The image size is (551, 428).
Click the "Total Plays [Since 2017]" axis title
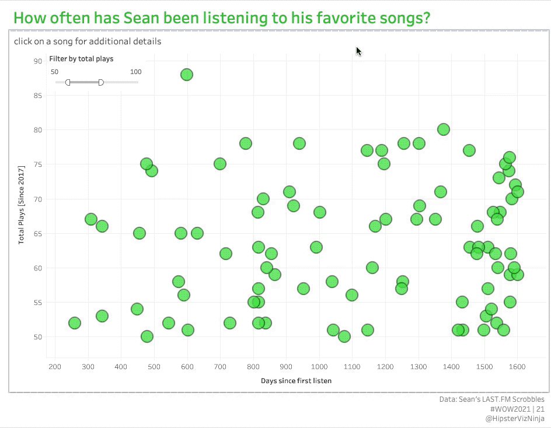click(21, 205)
